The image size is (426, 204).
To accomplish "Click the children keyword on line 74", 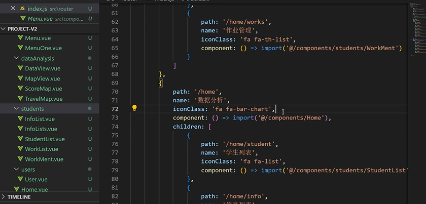I will [188, 127].
